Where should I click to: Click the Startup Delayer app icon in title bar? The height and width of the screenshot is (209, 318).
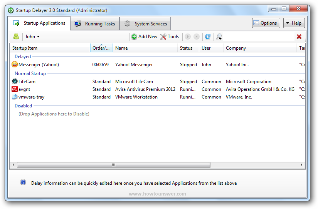11,10
